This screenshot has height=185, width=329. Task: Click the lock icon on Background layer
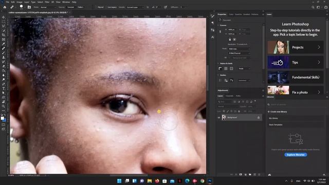[x=259, y=118]
